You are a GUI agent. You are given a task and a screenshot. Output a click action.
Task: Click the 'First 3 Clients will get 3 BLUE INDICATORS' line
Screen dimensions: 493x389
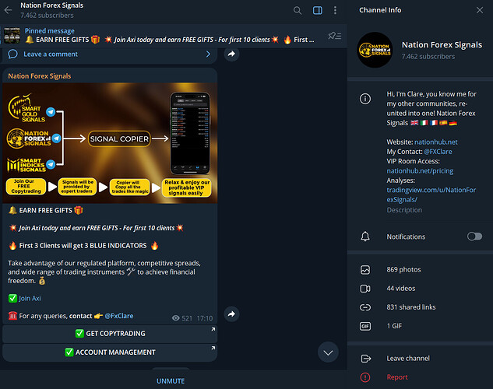pos(83,246)
